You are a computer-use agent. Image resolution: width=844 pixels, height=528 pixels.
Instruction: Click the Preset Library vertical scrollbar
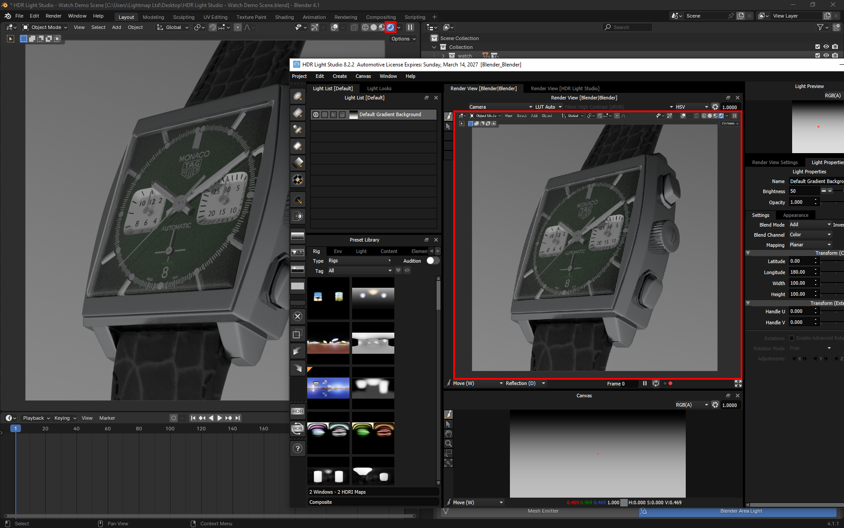[x=438, y=295]
